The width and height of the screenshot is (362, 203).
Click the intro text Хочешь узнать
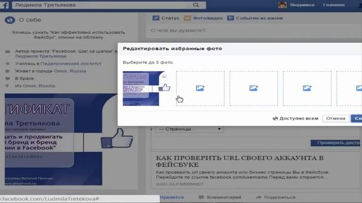coord(68,35)
